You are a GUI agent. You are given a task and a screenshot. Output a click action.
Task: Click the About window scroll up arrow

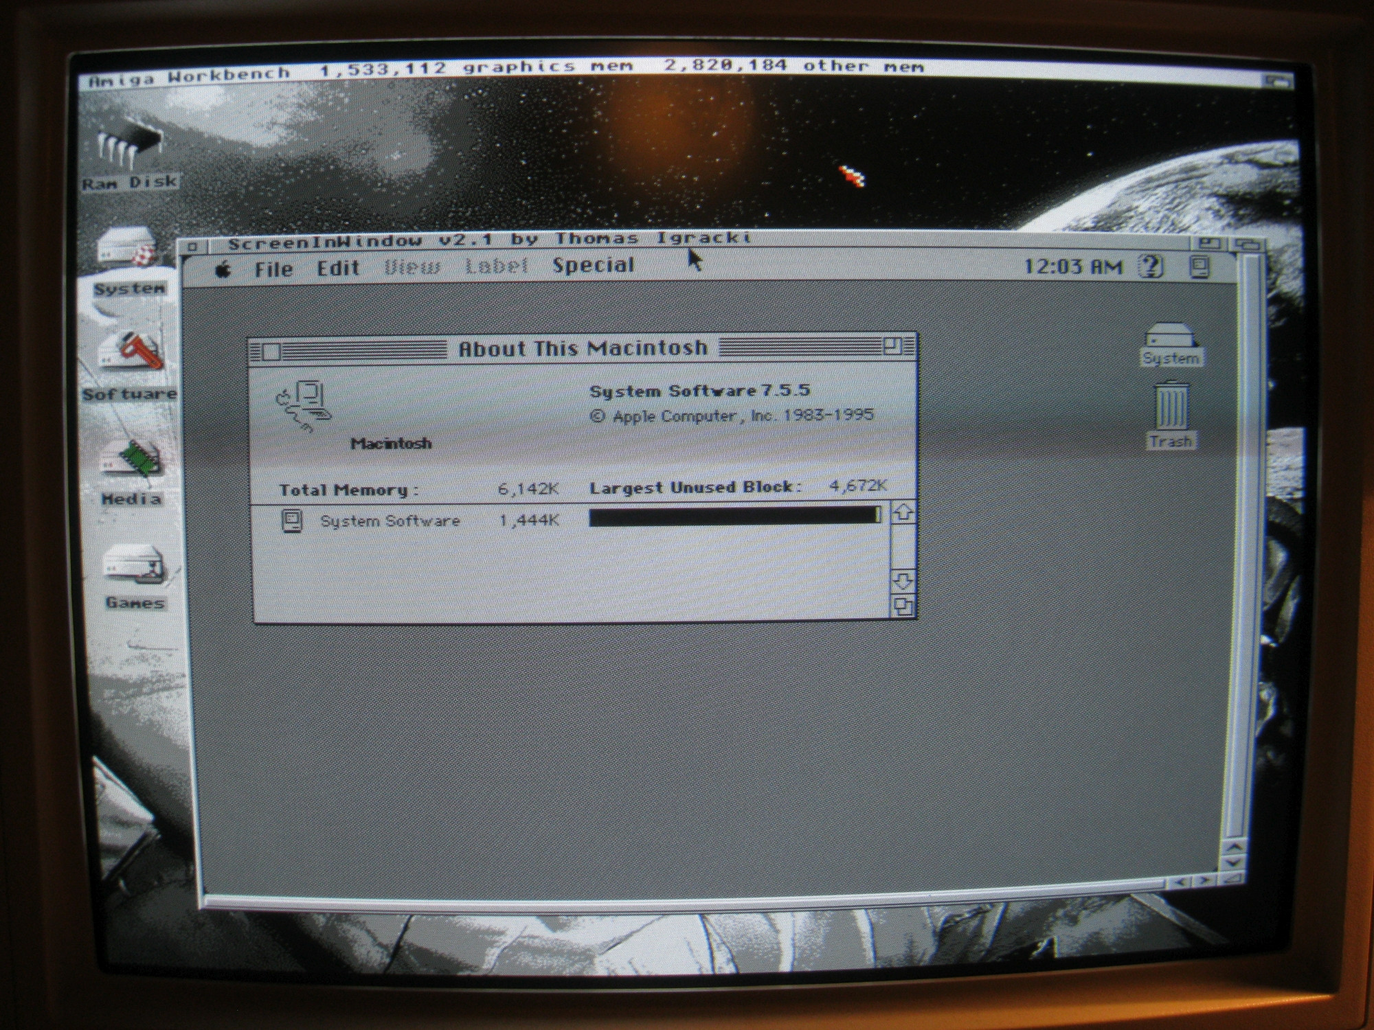point(902,513)
